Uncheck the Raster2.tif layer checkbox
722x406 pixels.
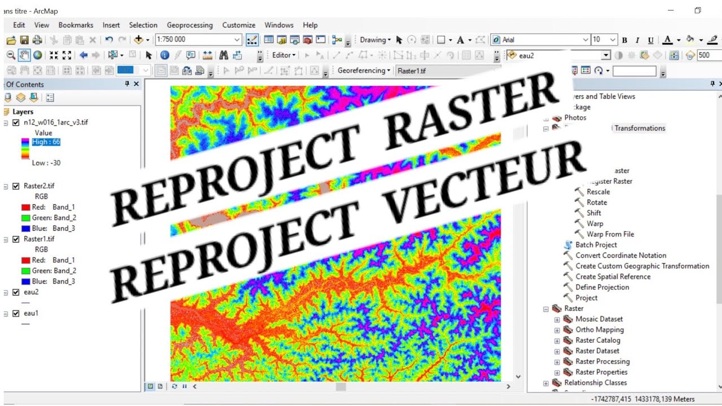click(16, 186)
